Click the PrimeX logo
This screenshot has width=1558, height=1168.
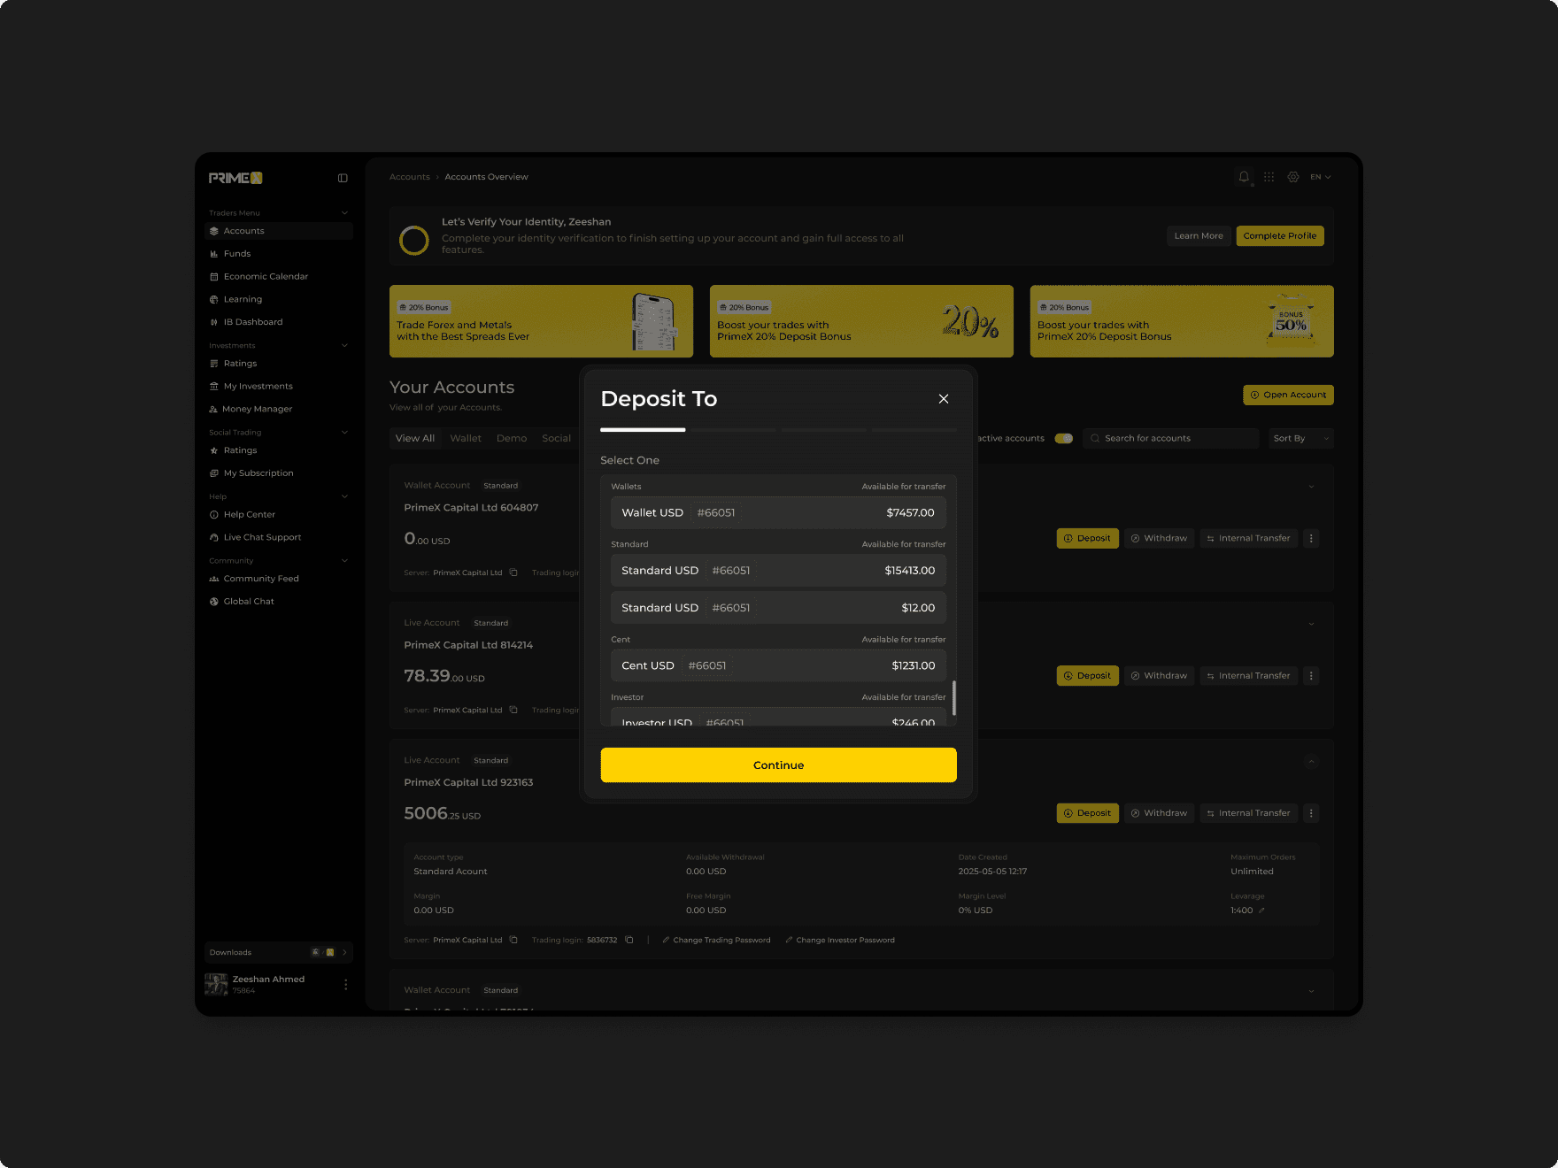tap(235, 178)
